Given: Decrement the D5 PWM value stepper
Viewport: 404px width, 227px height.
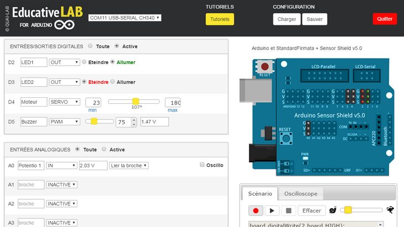Looking at the screenshot, I should coord(134,124).
